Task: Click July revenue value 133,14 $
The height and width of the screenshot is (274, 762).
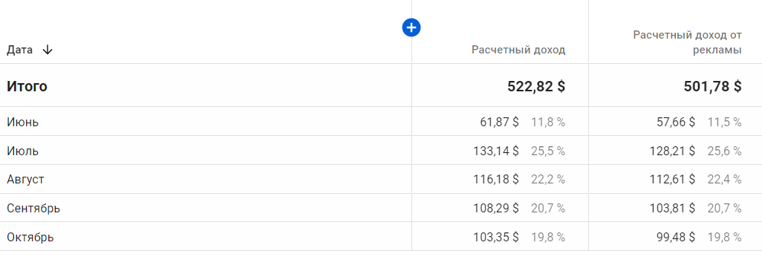Action: [496, 151]
